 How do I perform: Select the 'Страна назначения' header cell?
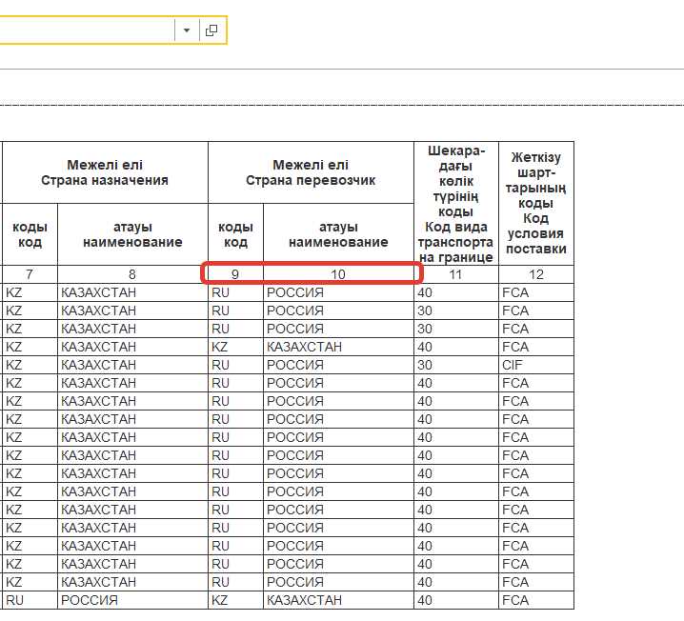click(x=105, y=172)
